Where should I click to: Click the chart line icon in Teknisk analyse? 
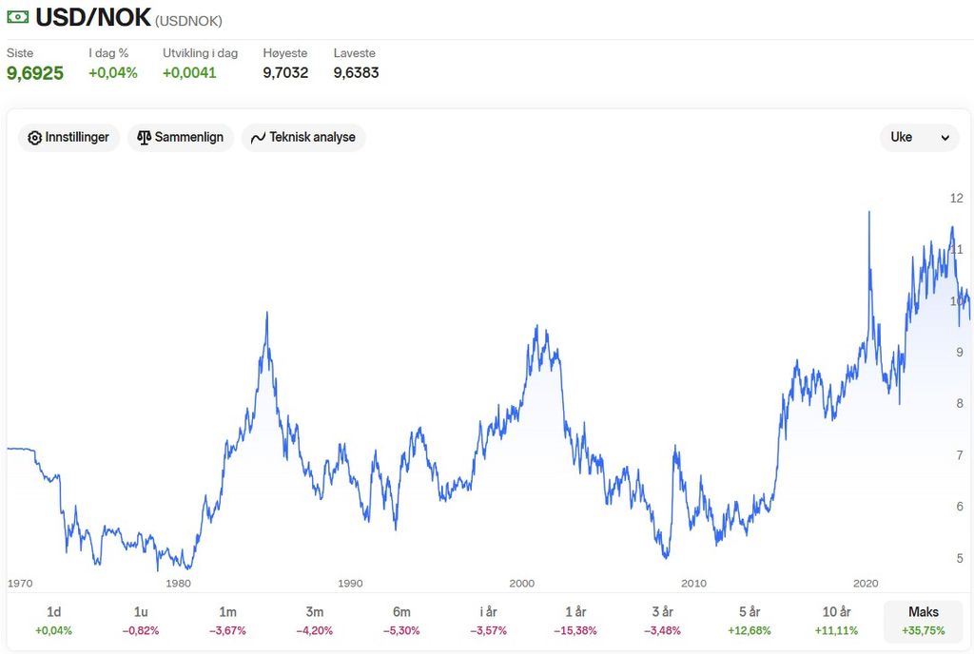pyautogui.click(x=258, y=138)
